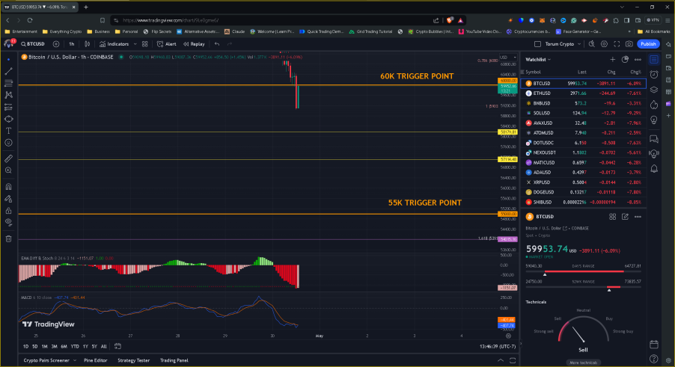Viewport: 675px width, 367px height.
Task: Set chart range to YTD
Action: pyautogui.click(x=75, y=346)
